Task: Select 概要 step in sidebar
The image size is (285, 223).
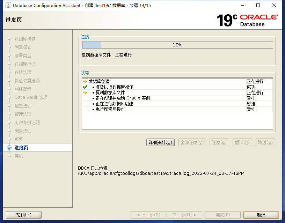Action: point(19,139)
